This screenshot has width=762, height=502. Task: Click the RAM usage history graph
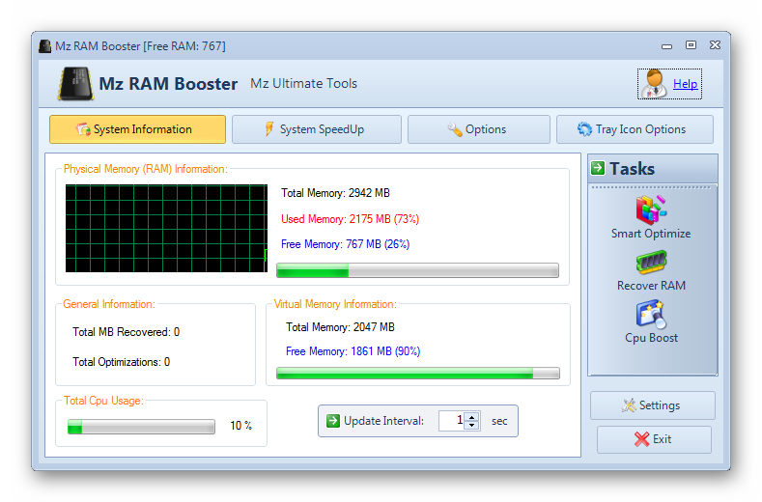(166, 228)
